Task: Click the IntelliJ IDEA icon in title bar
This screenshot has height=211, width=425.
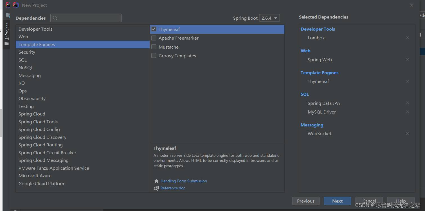Action: 16,5
